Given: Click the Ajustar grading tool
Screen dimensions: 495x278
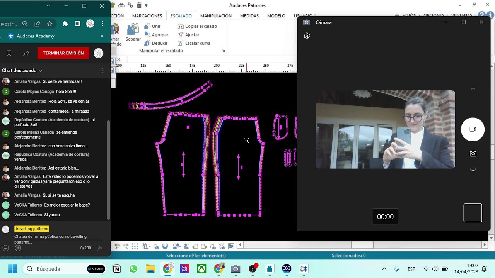Looking at the screenshot, I should pos(188,35).
